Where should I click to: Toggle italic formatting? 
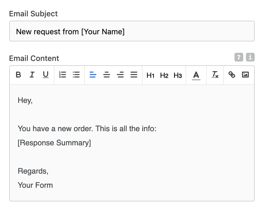click(x=32, y=75)
